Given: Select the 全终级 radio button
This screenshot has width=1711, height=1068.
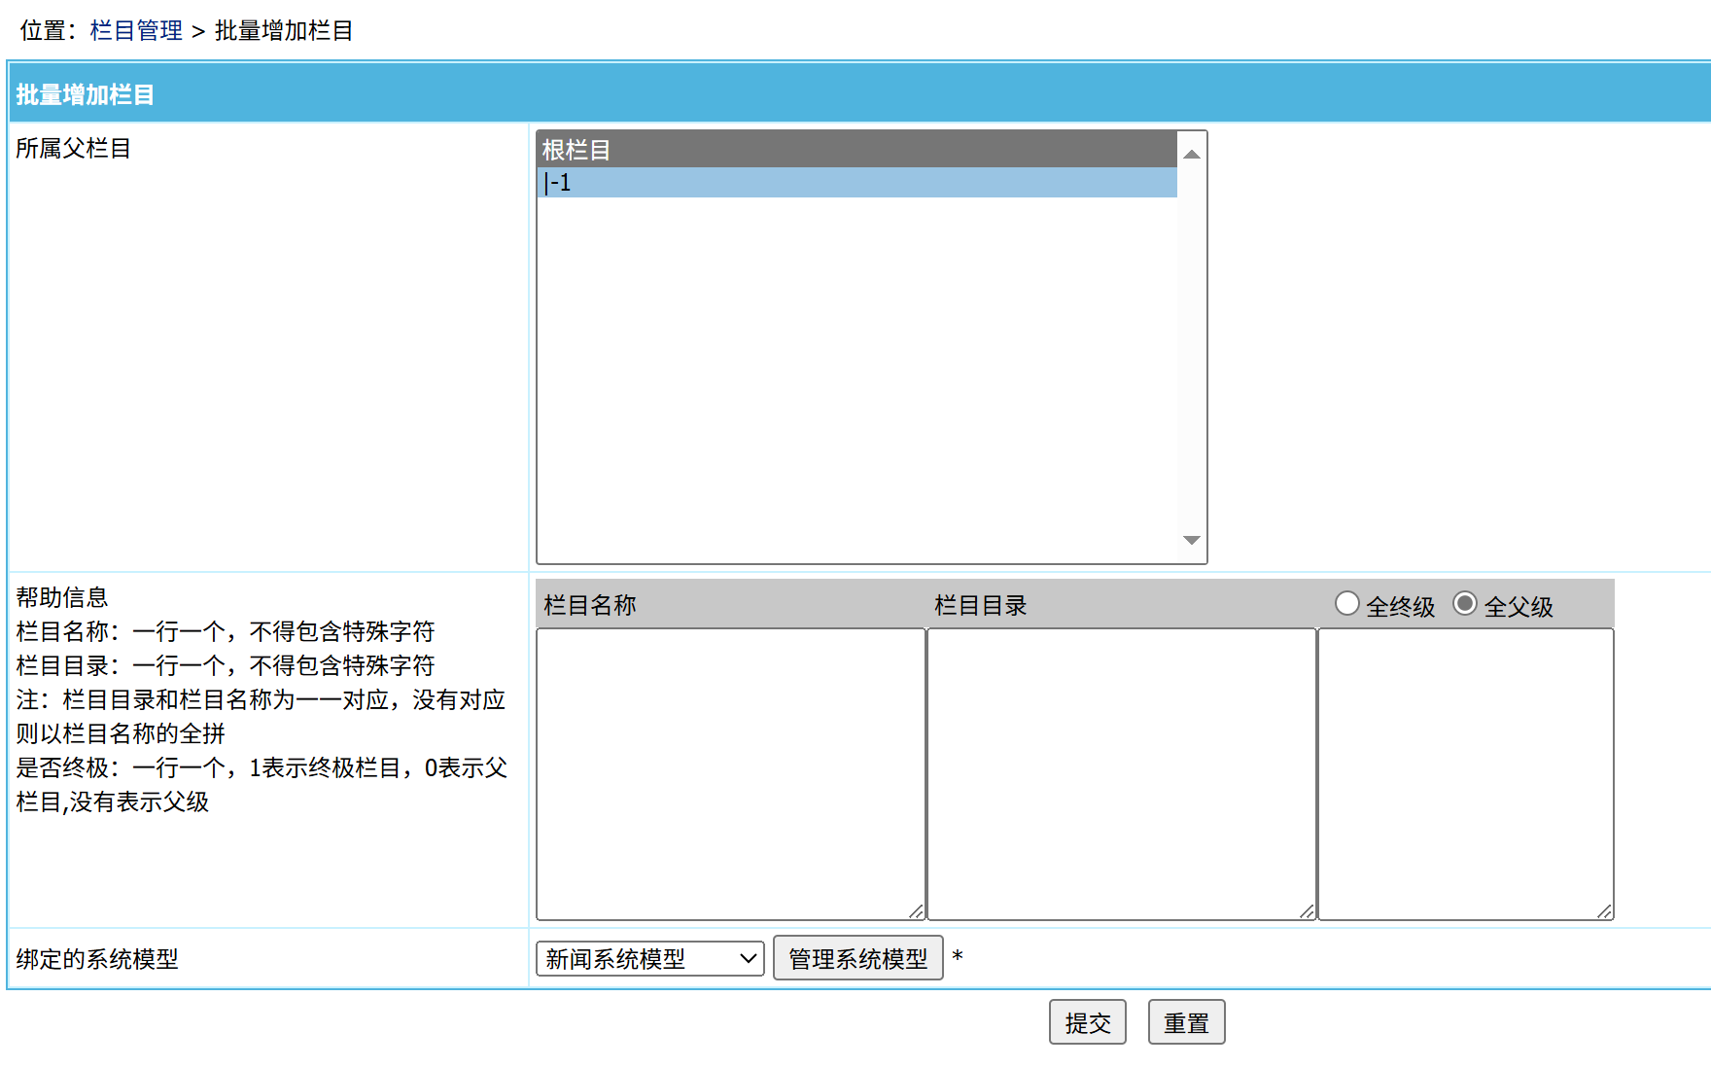Looking at the screenshot, I should [x=1346, y=604].
